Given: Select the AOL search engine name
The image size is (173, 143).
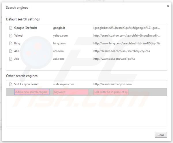Looking at the screenshot, I should (x=17, y=51).
